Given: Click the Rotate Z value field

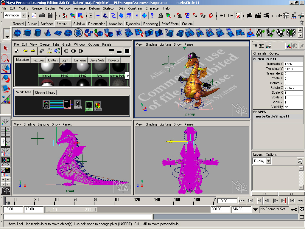Looking at the screenshot, I should 293,88.
